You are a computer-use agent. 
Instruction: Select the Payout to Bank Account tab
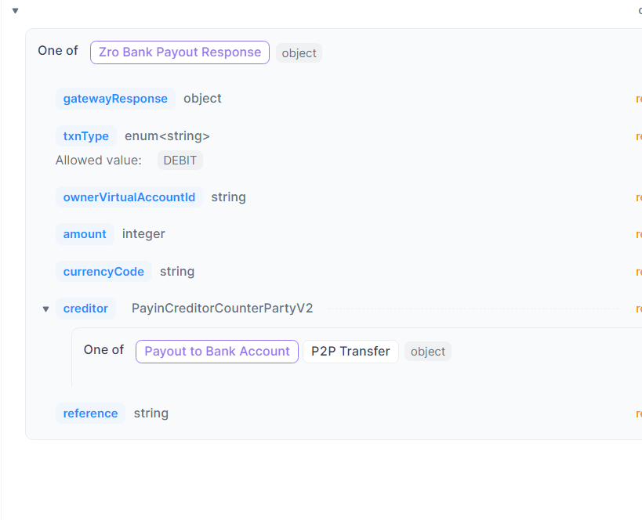coord(217,352)
